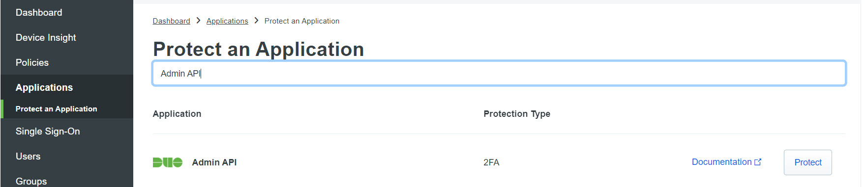Open the Documentation link for Admin API
Screen dimensions: 865x187
click(x=721, y=162)
